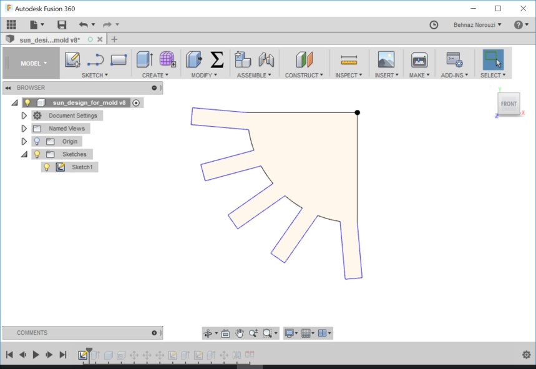Collapse the Sketches folder
Image resolution: width=536 pixels, height=369 pixels.
(24, 155)
